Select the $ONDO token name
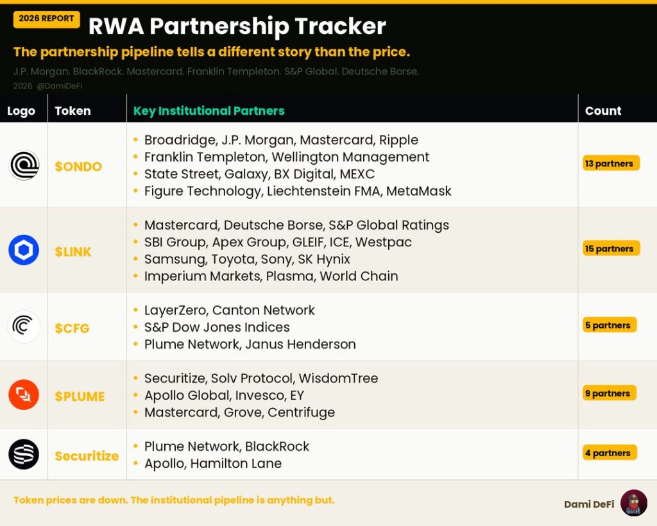 [78, 167]
